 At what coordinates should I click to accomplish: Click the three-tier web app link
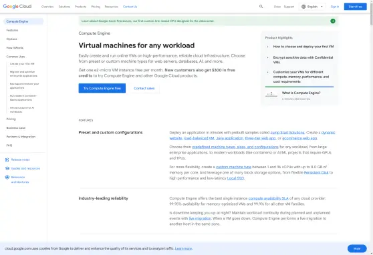click(260, 138)
